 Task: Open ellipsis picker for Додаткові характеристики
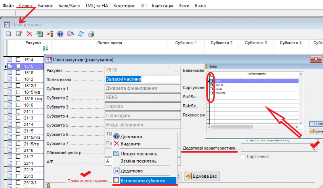tap(313, 148)
